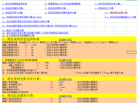The height and width of the screenshot is (103, 139).
Task: Open link '15、压力容器内流体泄漏量的计算'
Action: coord(18,35)
